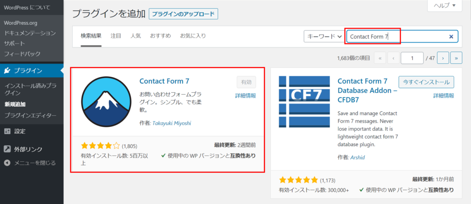Collapse menu using the circle arrow icon

click(x=7, y=163)
